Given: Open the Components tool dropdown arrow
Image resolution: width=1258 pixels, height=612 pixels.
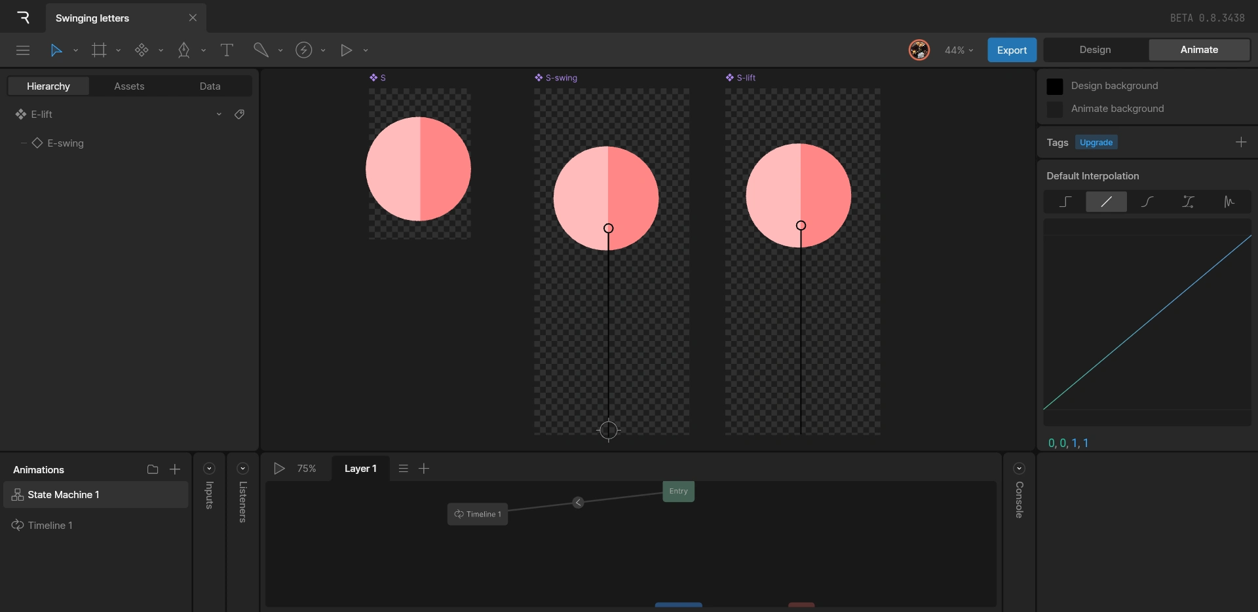Looking at the screenshot, I should click(x=161, y=50).
